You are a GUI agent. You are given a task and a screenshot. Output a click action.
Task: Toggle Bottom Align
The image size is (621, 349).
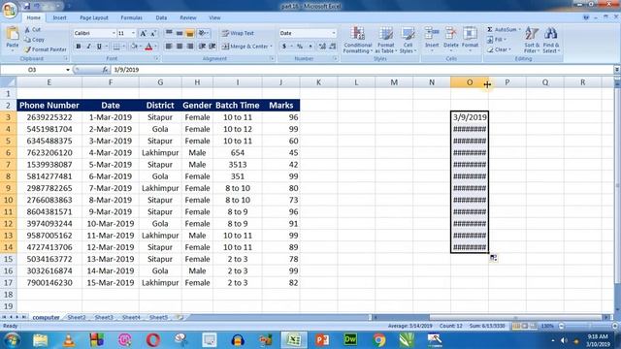190,33
